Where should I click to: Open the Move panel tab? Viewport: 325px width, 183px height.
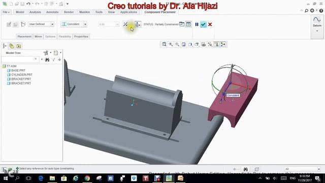pyautogui.click(x=38, y=37)
